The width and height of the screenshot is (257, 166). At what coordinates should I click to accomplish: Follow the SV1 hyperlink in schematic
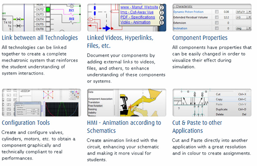pos(71,10)
